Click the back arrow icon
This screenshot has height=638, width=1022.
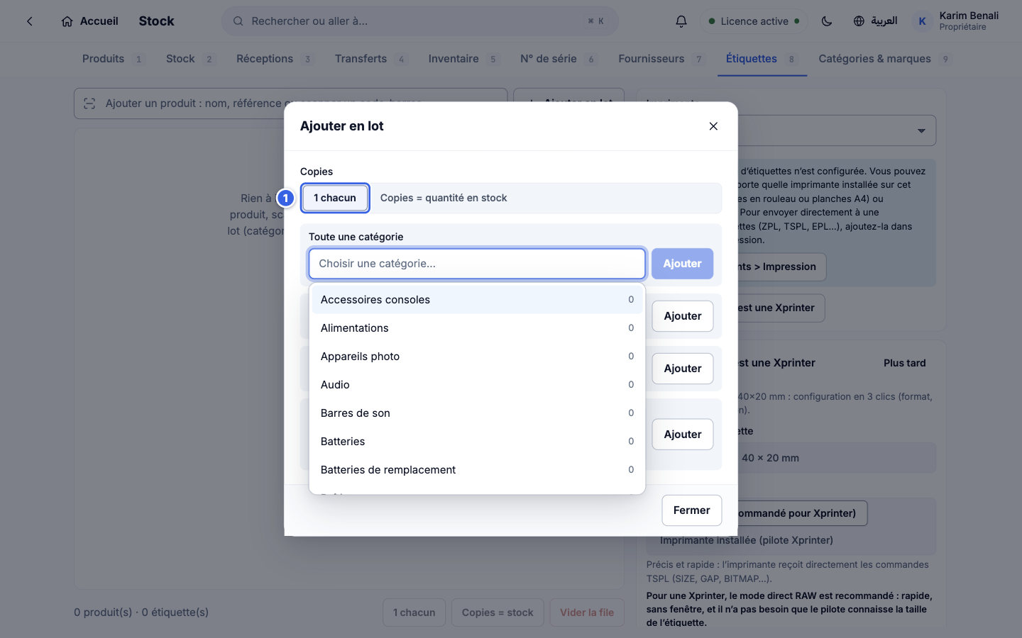pyautogui.click(x=30, y=21)
